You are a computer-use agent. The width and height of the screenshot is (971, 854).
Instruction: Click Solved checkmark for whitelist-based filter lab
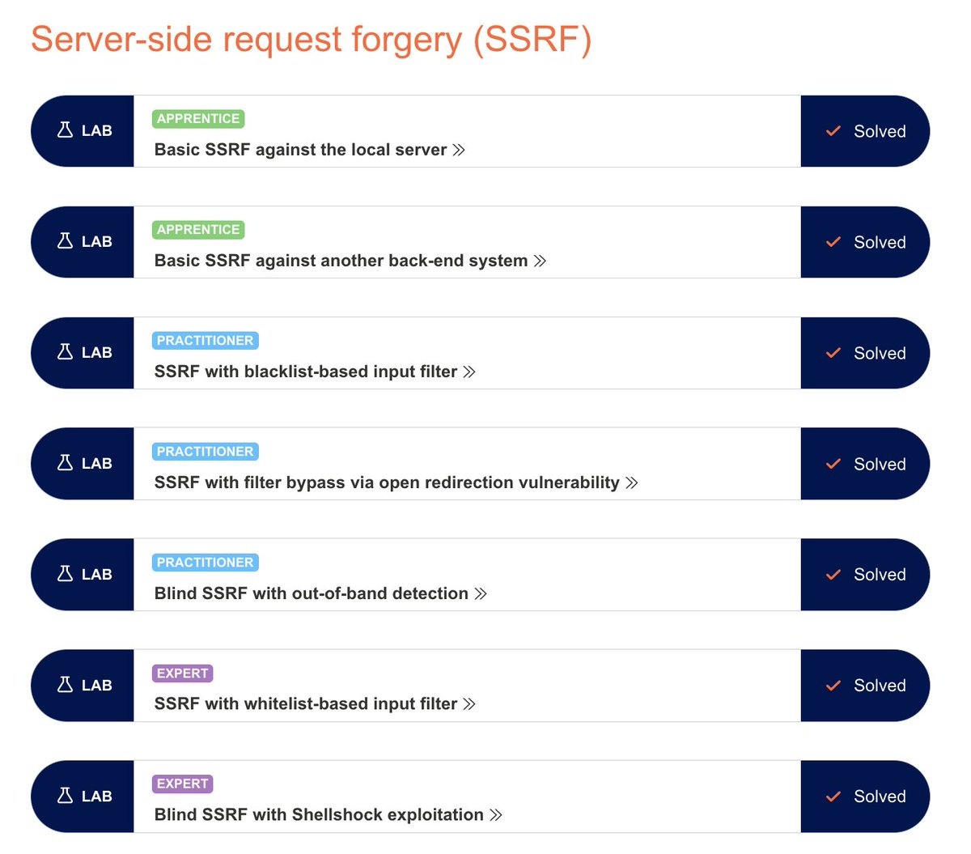(x=833, y=686)
